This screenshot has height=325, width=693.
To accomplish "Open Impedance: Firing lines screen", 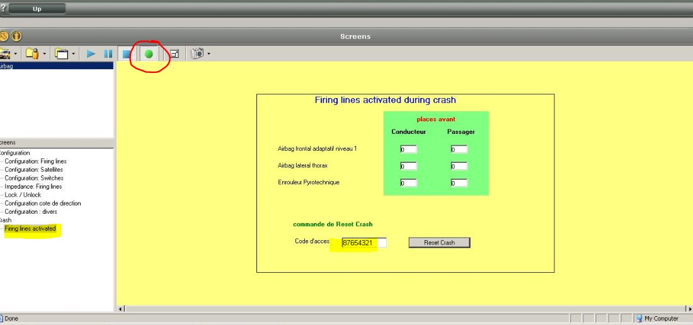I will coord(33,187).
